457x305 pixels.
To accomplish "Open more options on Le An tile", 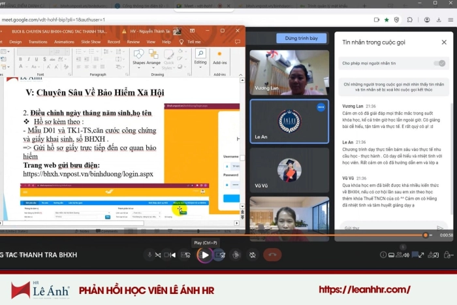I will click(321, 106).
